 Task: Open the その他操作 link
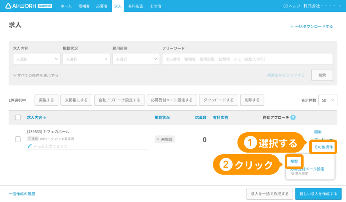click(324, 147)
